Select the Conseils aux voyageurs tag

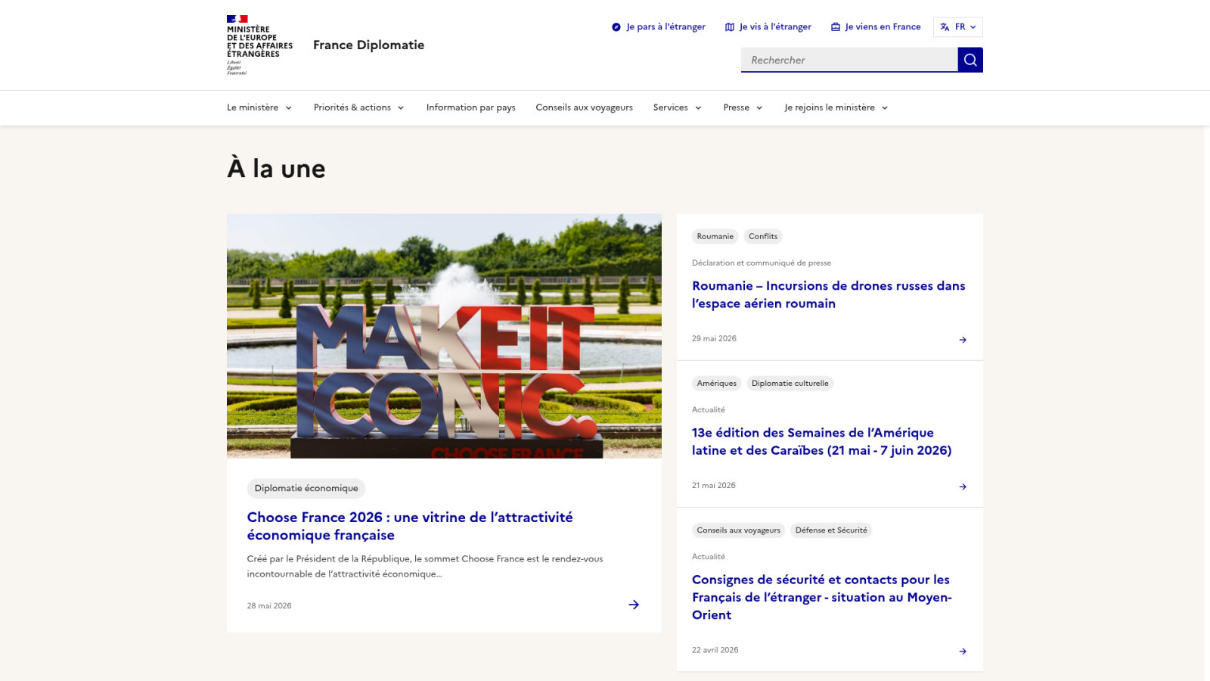[x=739, y=530]
